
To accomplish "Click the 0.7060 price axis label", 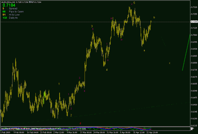I will pos(195,35).
